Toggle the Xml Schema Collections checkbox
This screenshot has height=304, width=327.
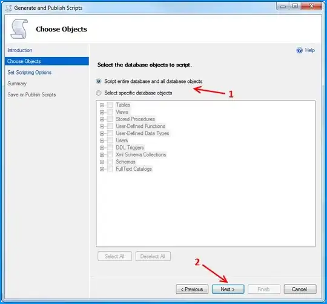click(x=110, y=154)
